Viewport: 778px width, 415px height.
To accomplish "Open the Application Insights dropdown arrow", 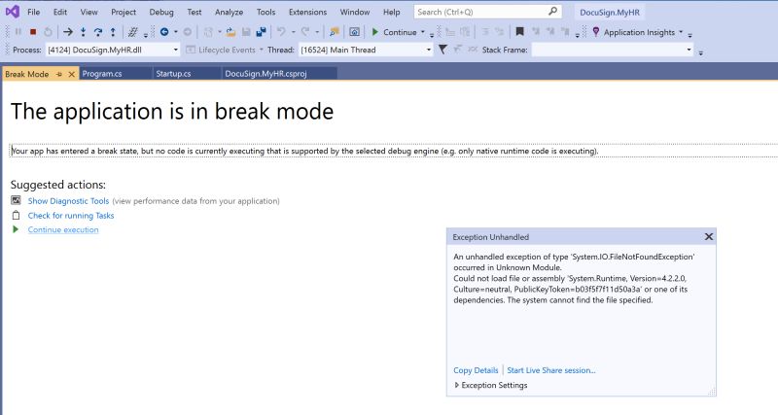I will pos(681,32).
